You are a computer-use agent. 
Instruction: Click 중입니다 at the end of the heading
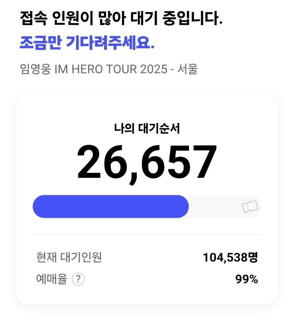pos(193,19)
